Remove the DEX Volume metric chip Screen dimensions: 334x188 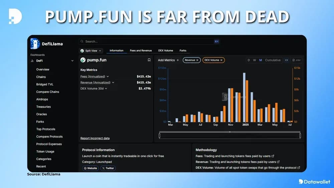click(221, 60)
